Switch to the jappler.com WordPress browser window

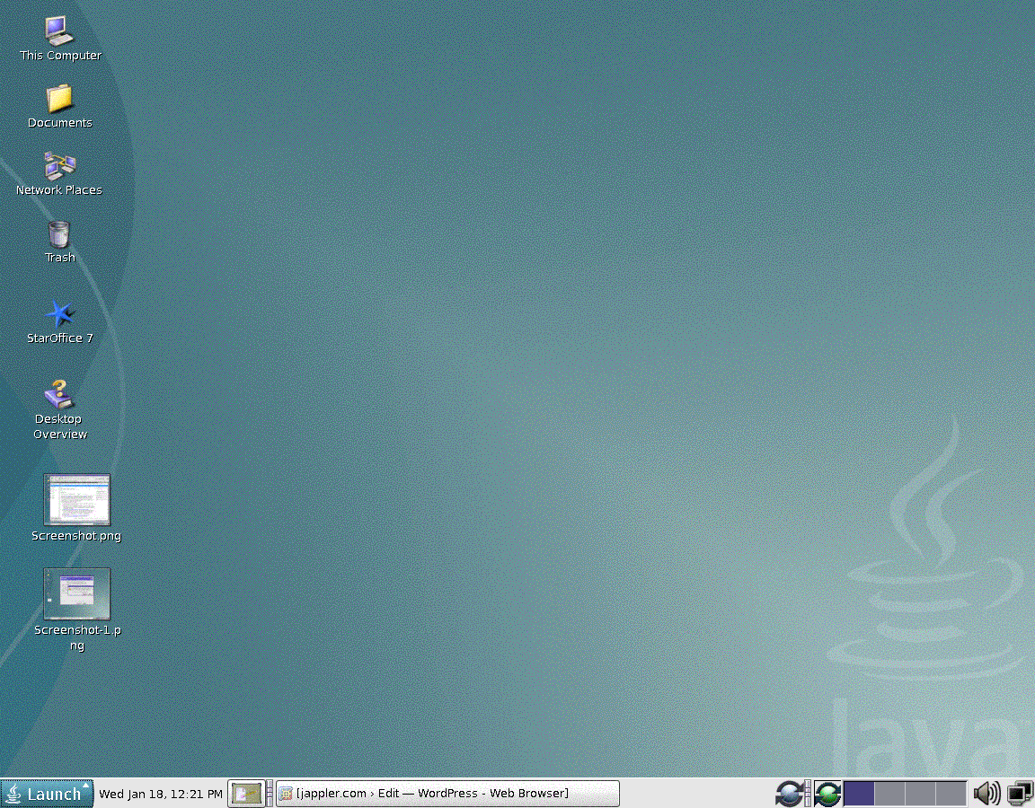click(447, 794)
